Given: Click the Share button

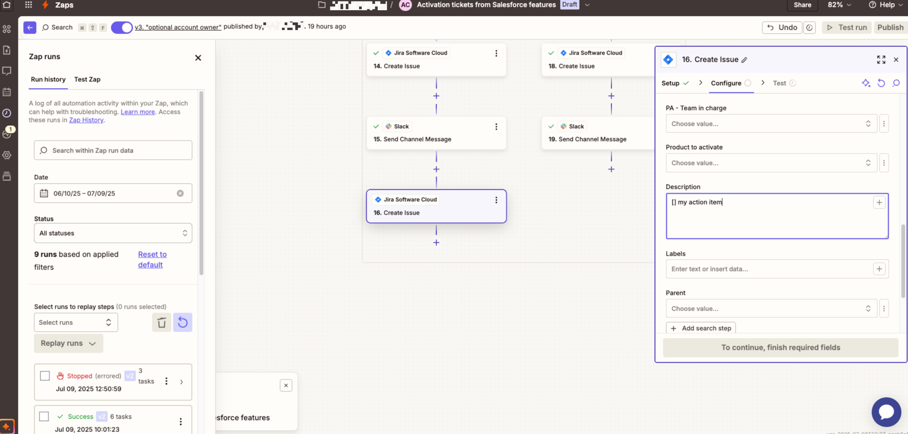Looking at the screenshot, I should (802, 5).
